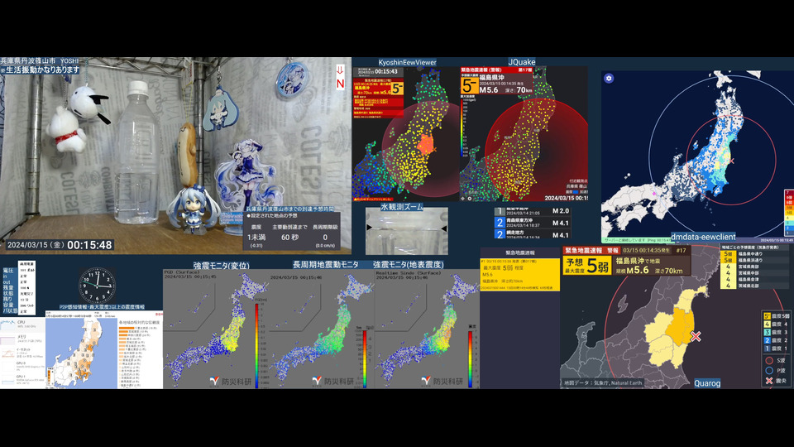Click the P2P感知情報 heading label

[103, 307]
